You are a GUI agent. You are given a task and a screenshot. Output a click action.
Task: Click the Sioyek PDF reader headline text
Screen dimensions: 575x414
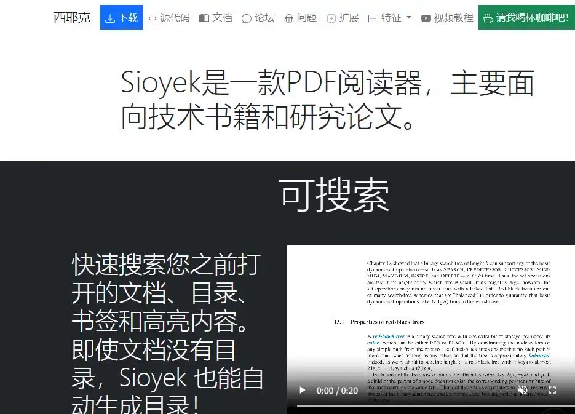pyautogui.click(x=327, y=100)
